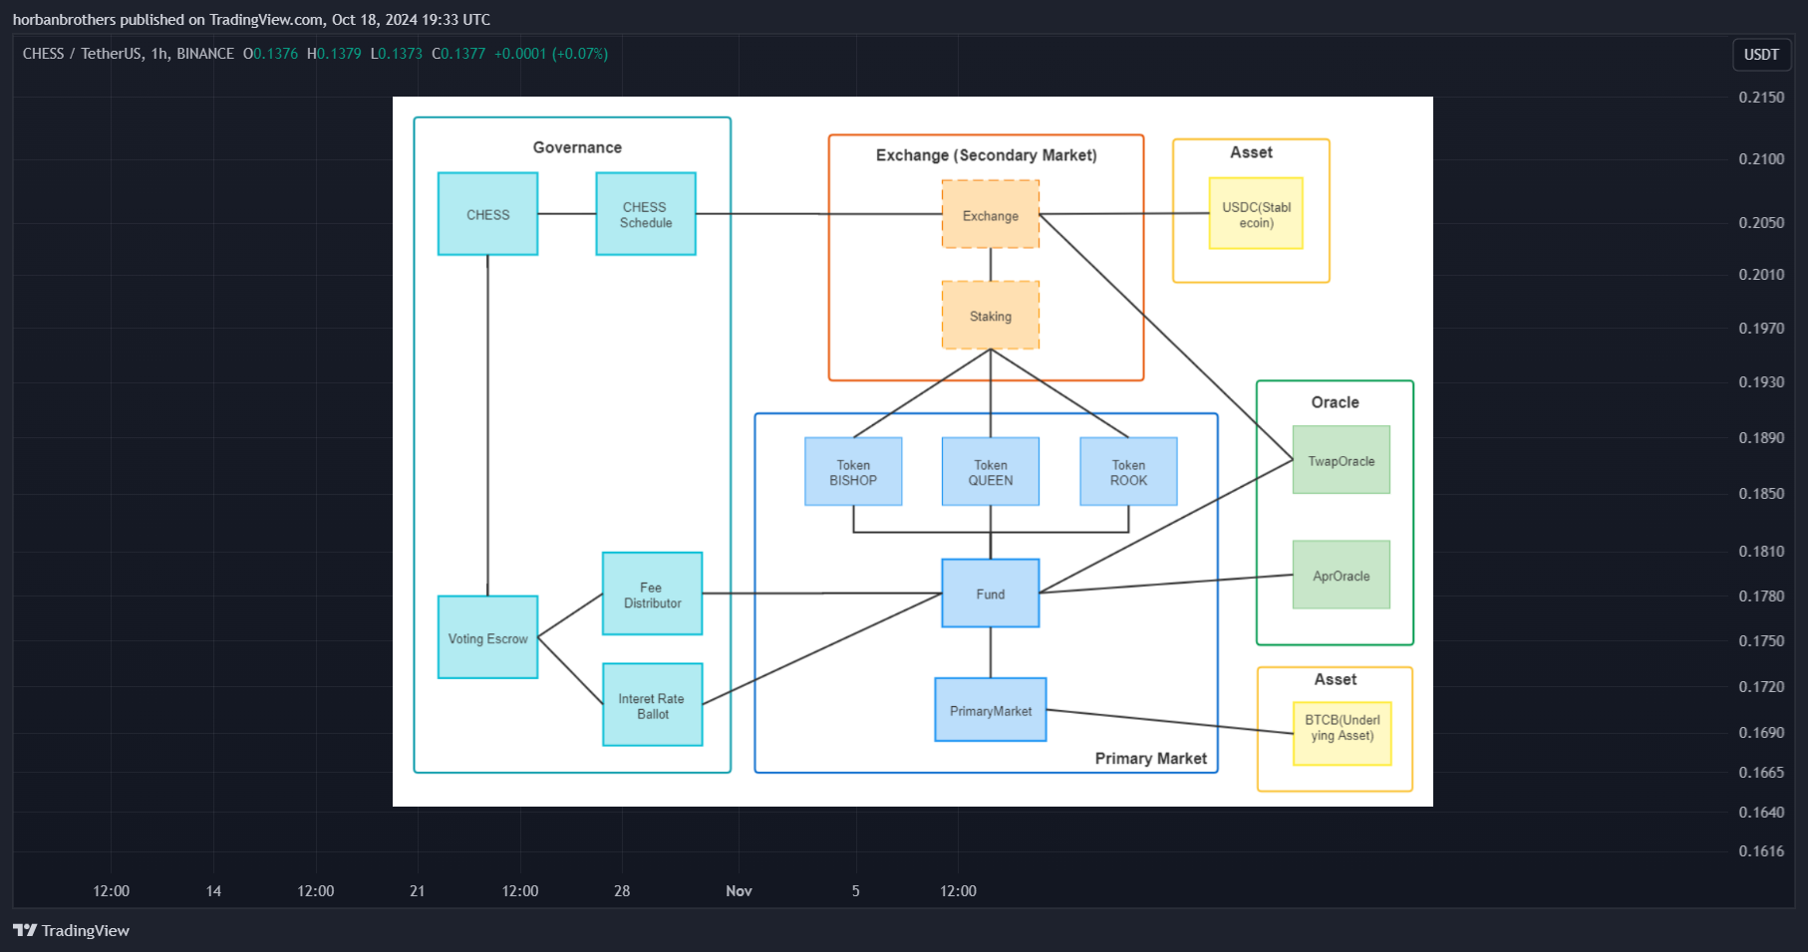Click the low price L0.1373 value
This screenshot has height=952, width=1808.
tap(397, 54)
